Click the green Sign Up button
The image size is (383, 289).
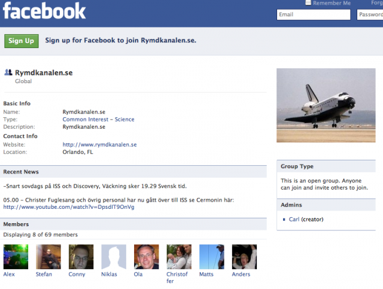tap(22, 41)
